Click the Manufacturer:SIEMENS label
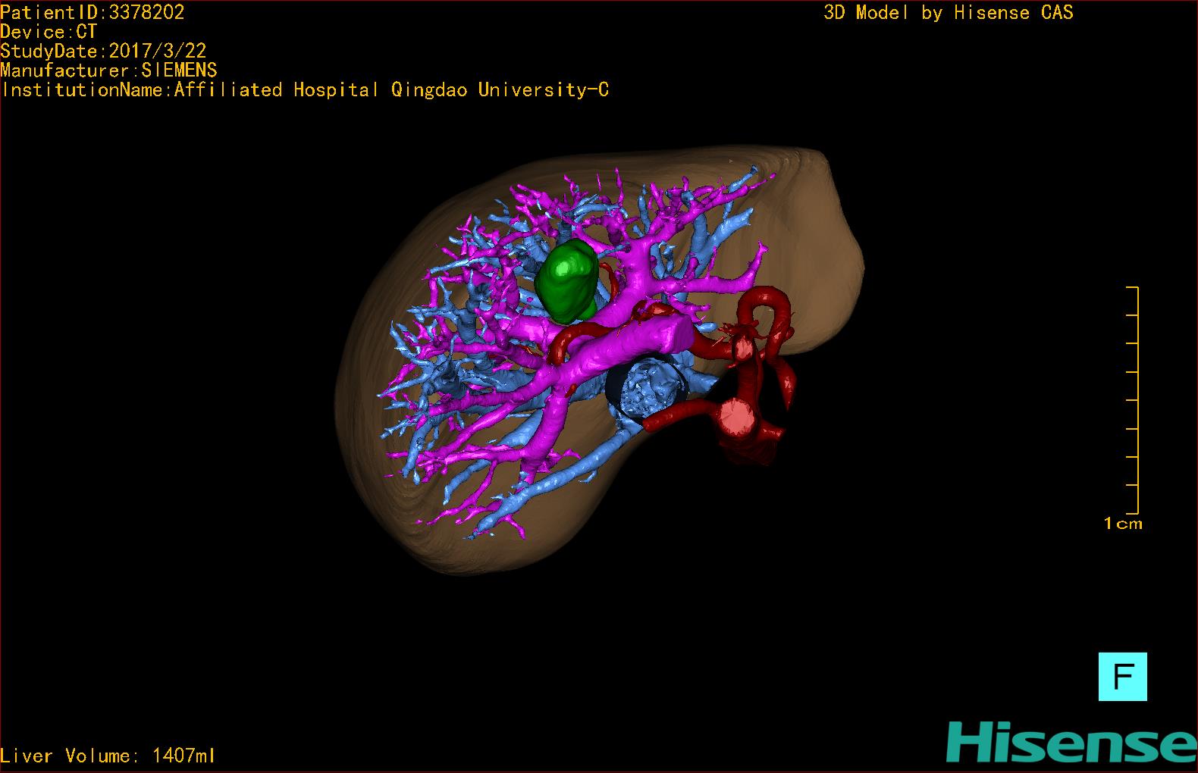The width and height of the screenshot is (1198, 773). [x=108, y=70]
